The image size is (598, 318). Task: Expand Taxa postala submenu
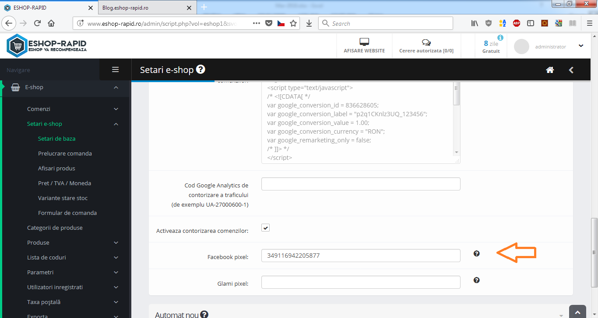pyautogui.click(x=116, y=302)
